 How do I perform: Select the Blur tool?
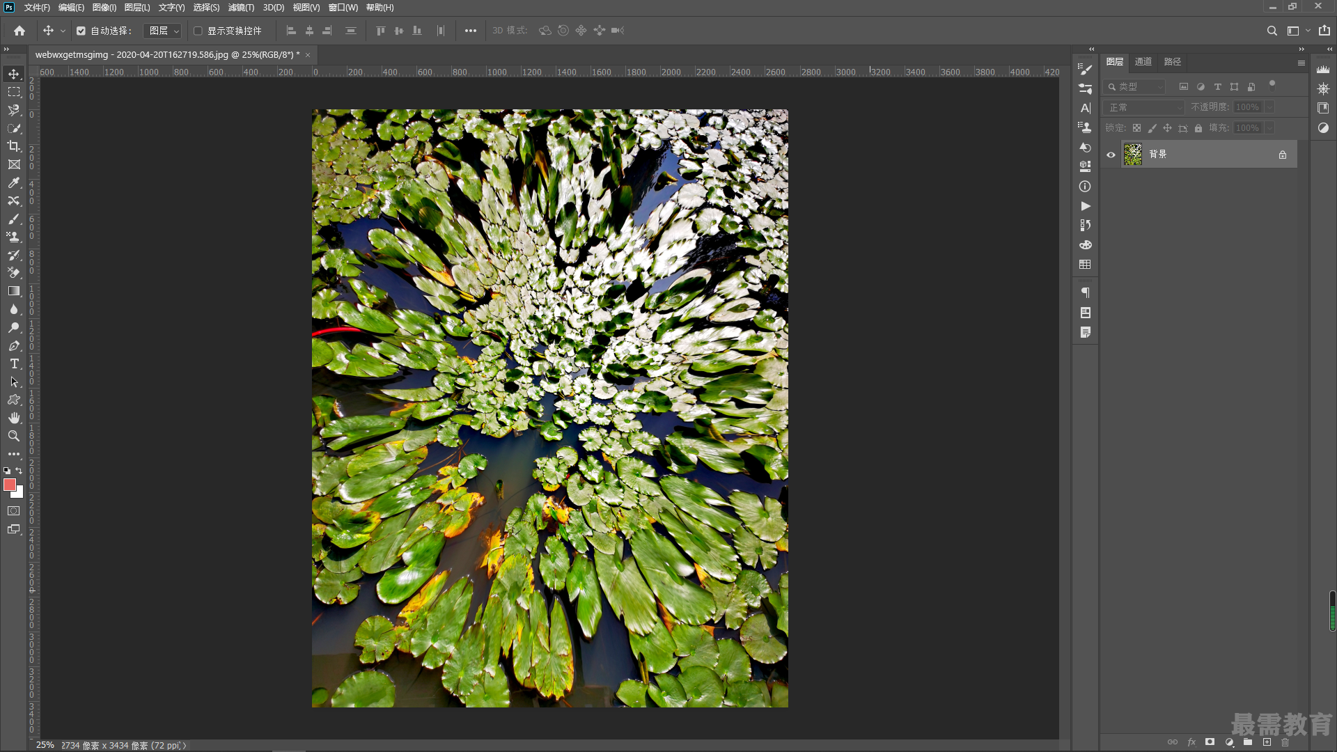click(x=14, y=309)
